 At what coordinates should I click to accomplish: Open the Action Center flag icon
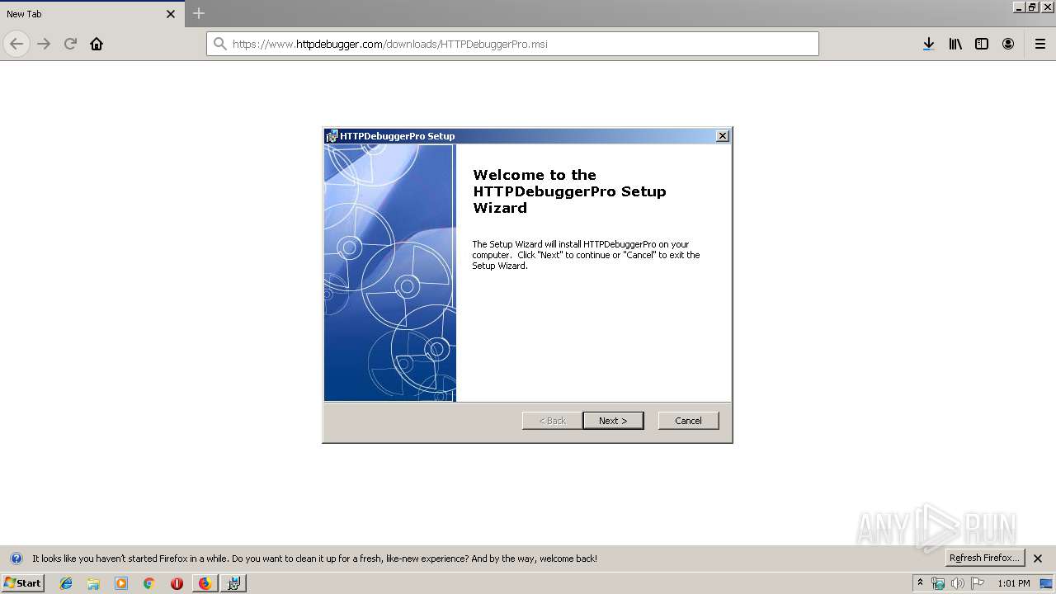point(978,583)
